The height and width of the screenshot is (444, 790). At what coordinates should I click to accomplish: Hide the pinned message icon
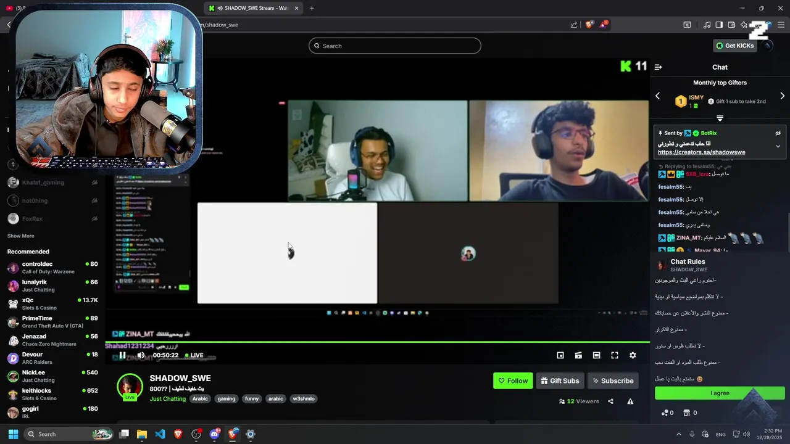point(778,133)
